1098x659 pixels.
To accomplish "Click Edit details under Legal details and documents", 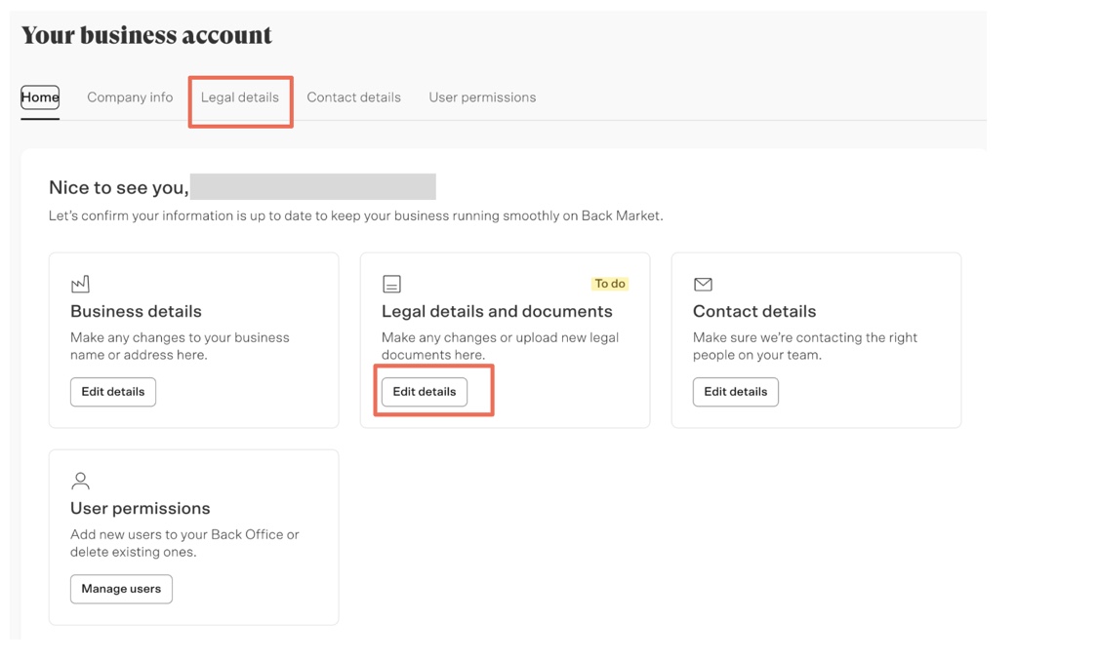I will (425, 392).
